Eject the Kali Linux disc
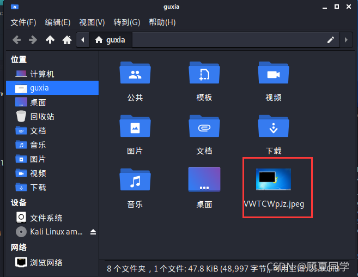Image resolution: width=358 pixels, height=277 pixels. [x=93, y=232]
